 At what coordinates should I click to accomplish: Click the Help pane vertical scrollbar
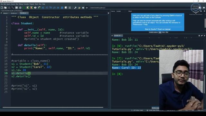tap(205, 23)
